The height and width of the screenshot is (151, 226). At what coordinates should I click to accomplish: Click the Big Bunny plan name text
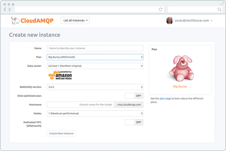[180, 87]
